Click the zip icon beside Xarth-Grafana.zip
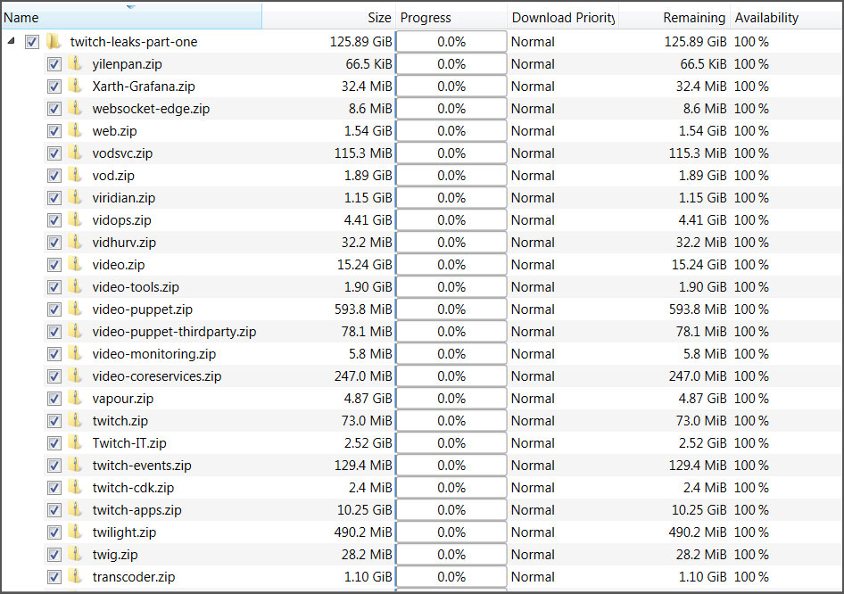Screen dimensions: 844x594 (75, 87)
